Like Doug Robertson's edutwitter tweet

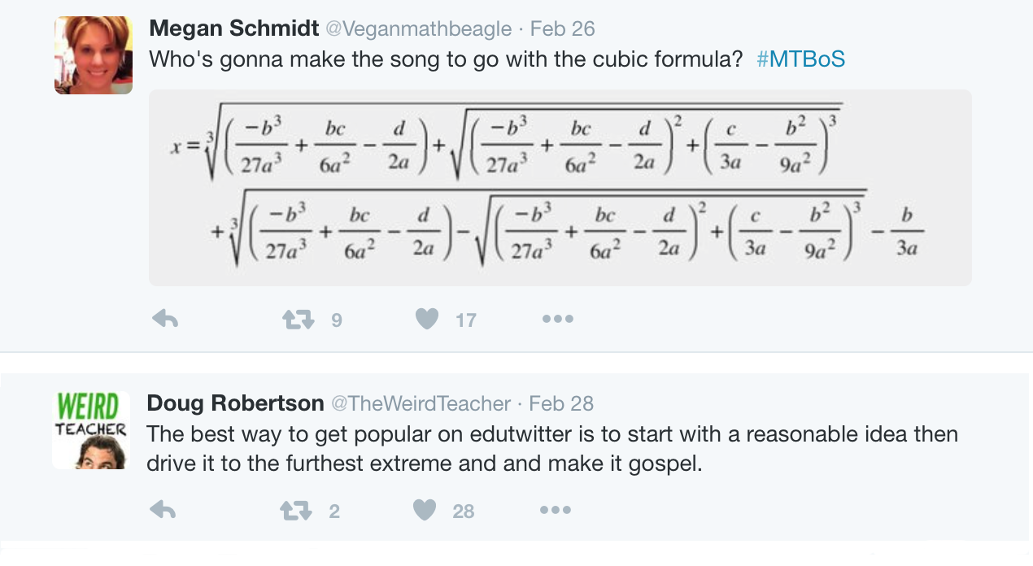(x=425, y=511)
